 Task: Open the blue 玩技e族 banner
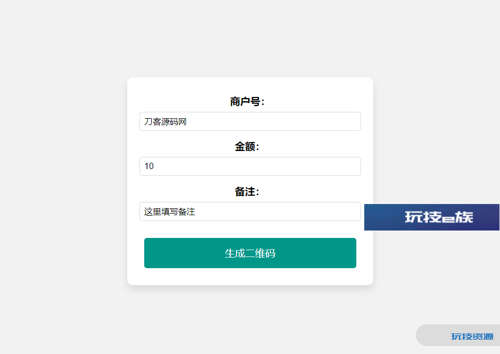(432, 217)
